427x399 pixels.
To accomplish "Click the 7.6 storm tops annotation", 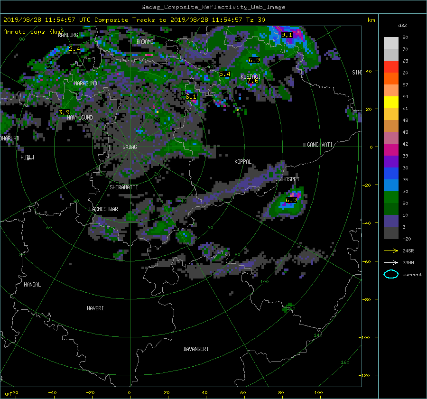I will pos(253,81).
